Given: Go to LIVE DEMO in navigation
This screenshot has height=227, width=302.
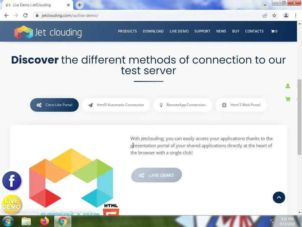Looking at the screenshot, I should (x=179, y=31).
